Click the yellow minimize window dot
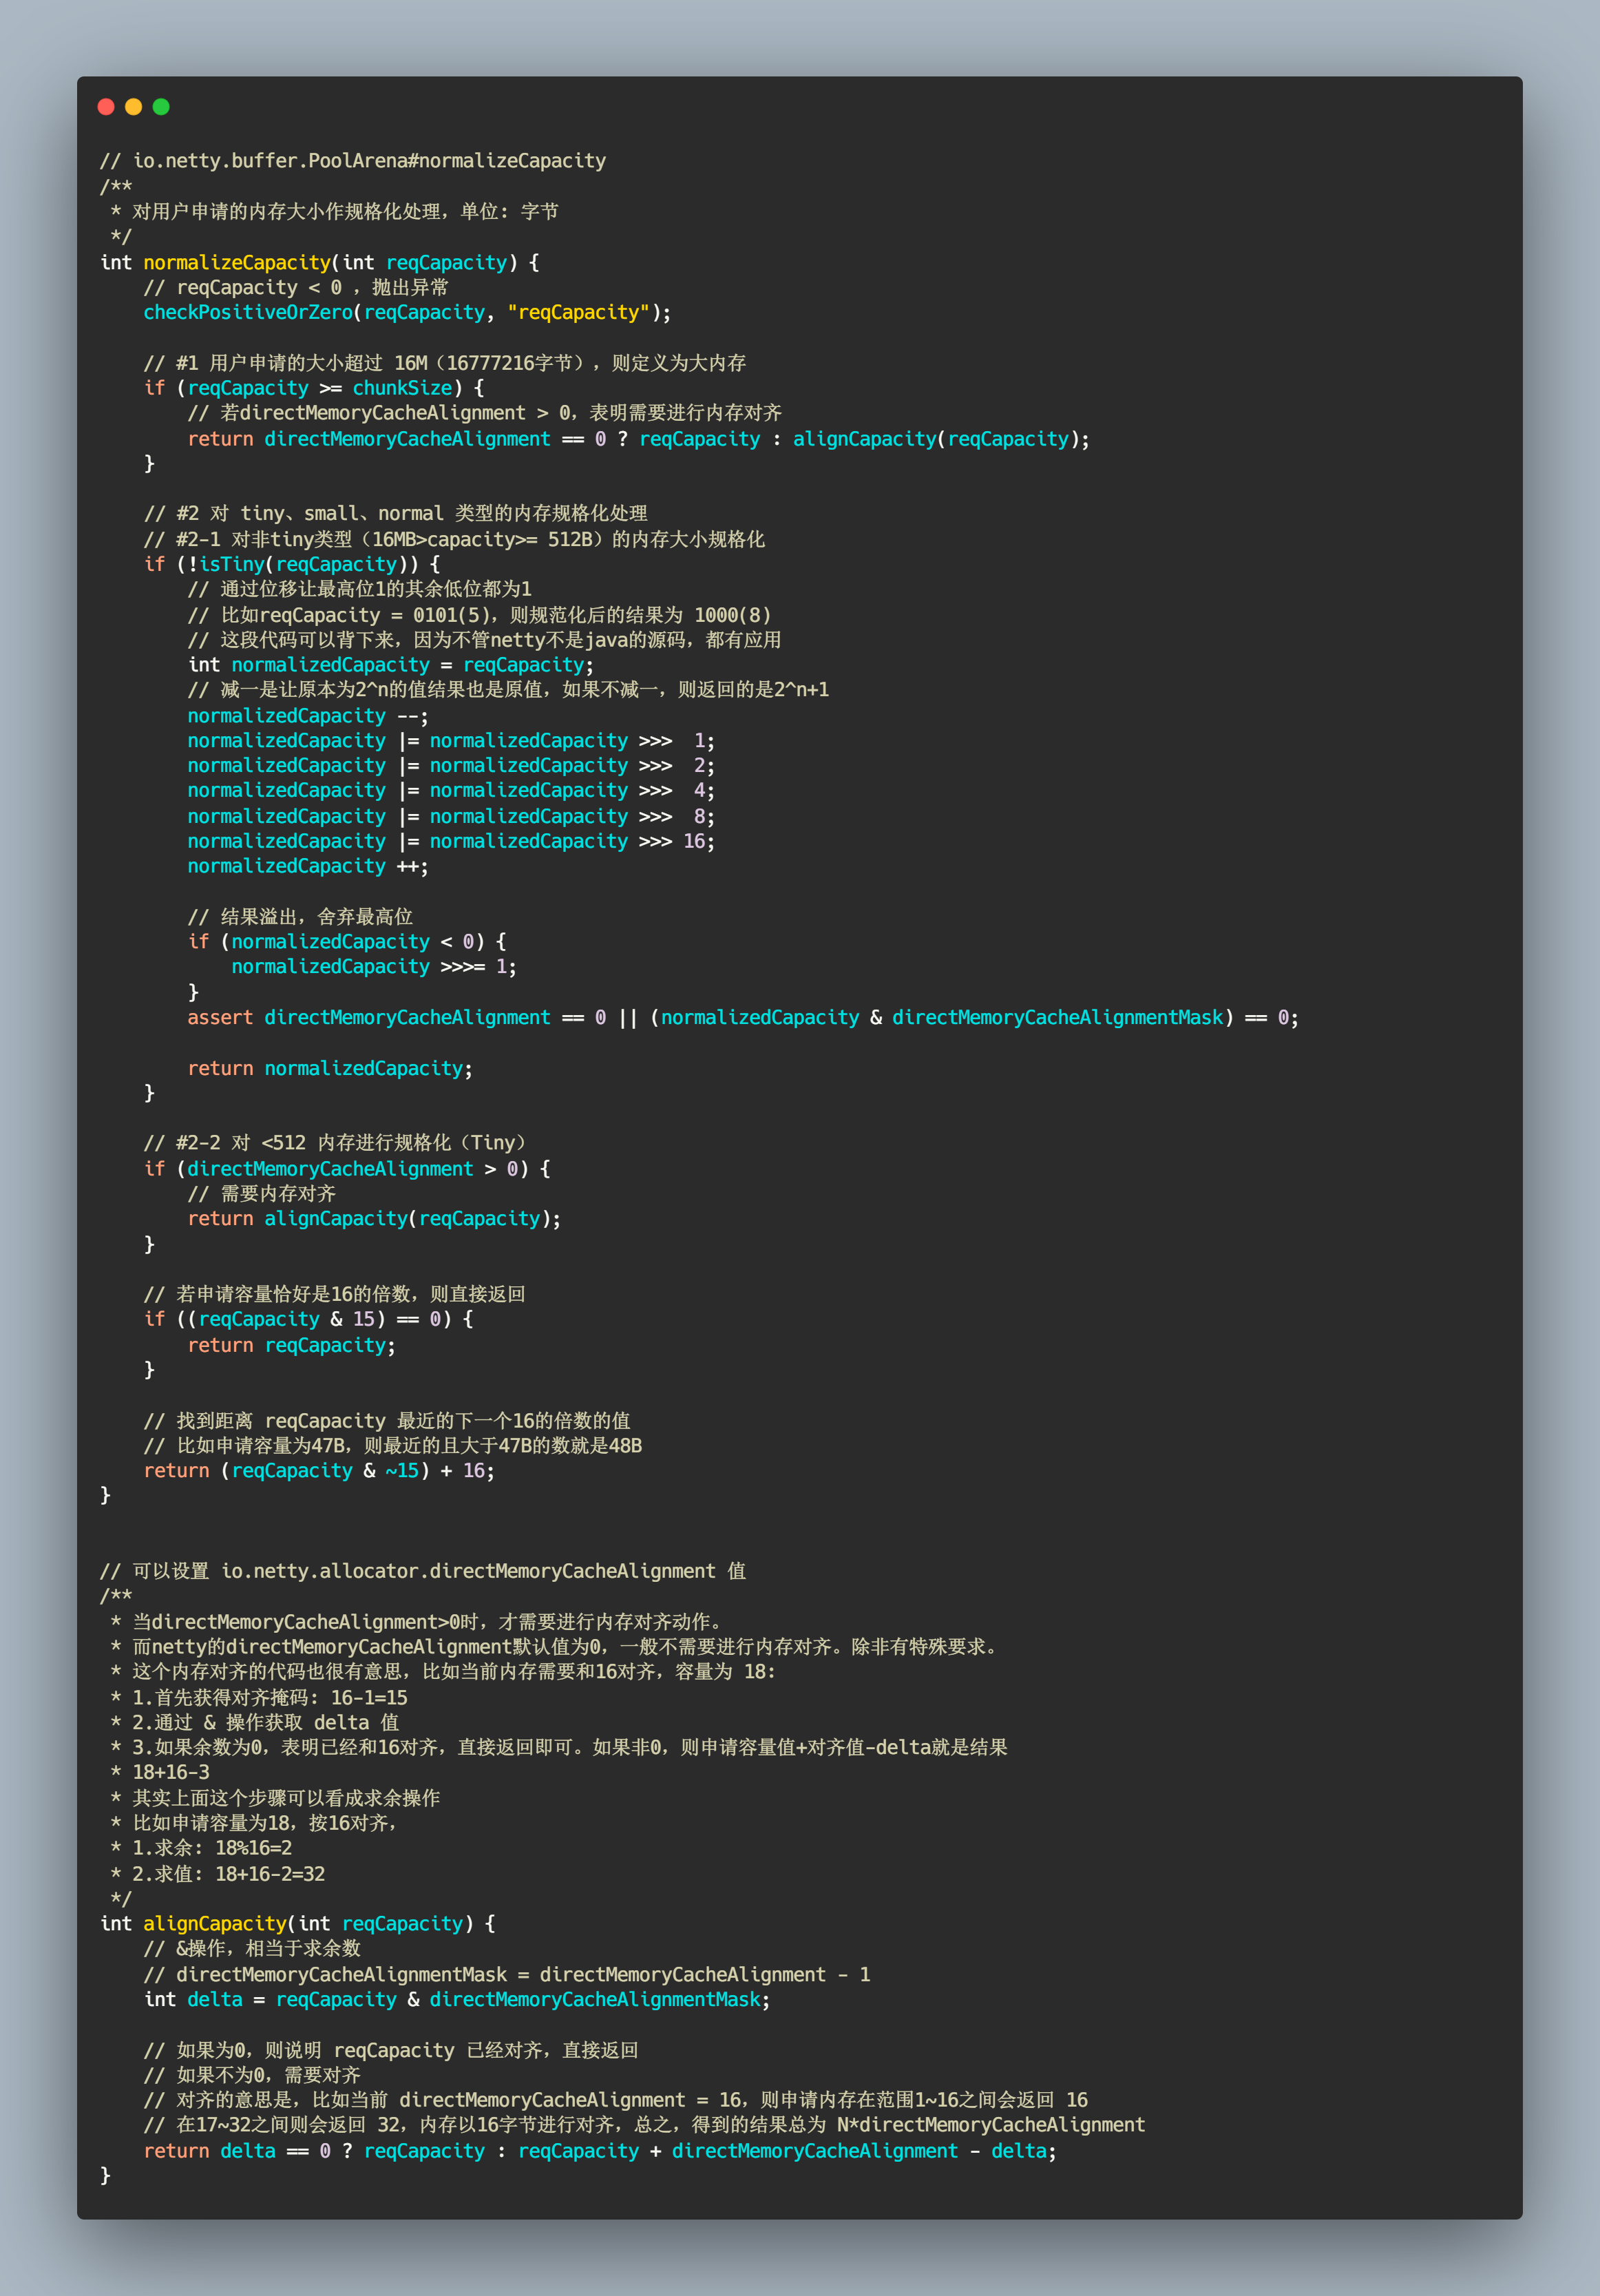This screenshot has height=2296, width=1600. [133, 107]
